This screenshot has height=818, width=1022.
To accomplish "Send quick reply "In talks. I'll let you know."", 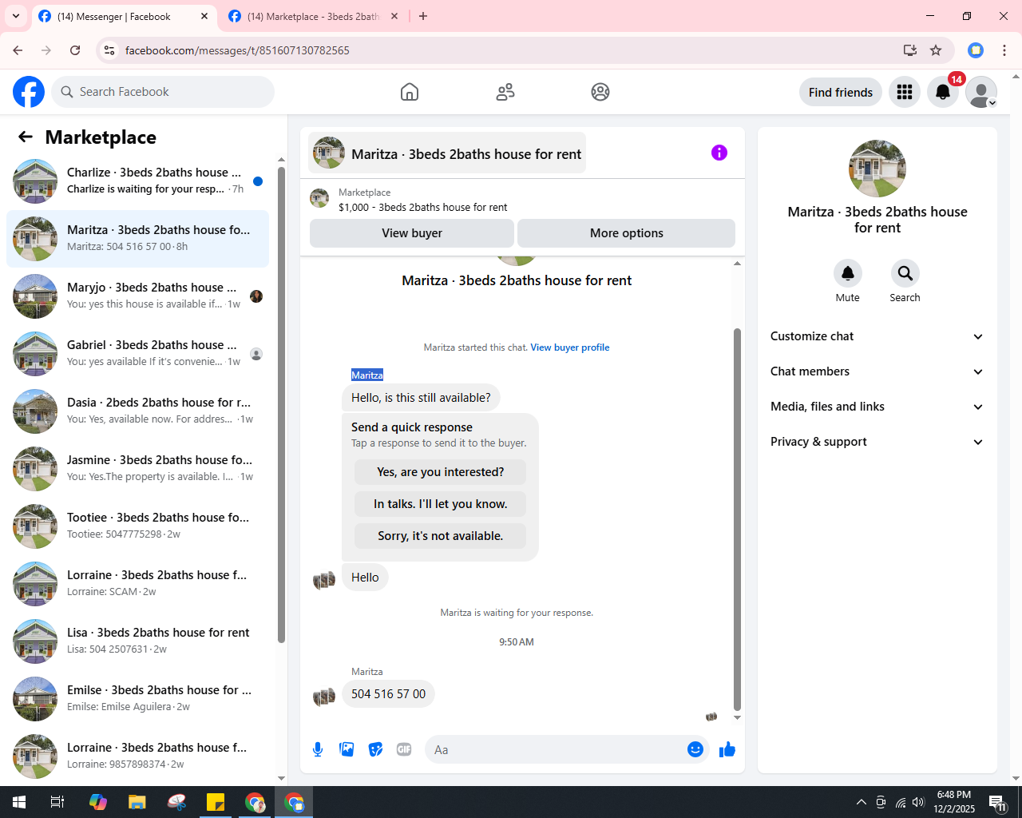I will coord(441,504).
